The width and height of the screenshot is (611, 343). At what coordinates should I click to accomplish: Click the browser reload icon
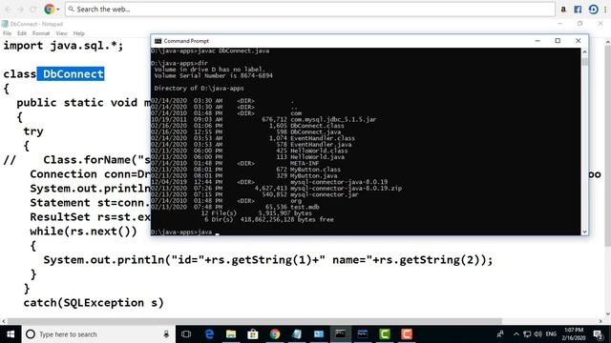tap(33, 9)
